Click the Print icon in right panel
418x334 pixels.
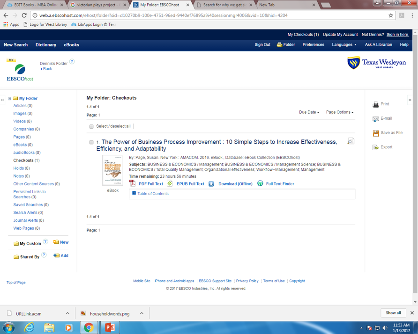[376, 104]
